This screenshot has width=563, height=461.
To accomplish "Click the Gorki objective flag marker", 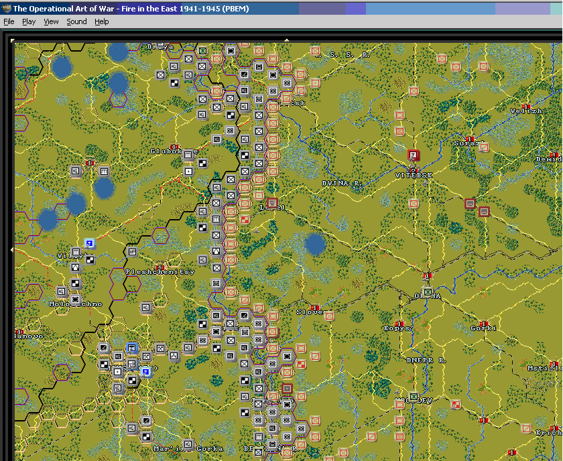I will click(483, 324).
